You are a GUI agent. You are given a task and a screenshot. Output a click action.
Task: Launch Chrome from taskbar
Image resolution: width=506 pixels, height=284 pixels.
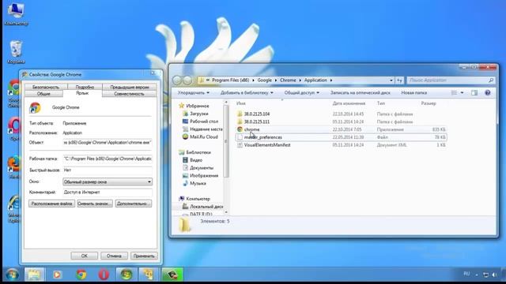[x=81, y=275]
